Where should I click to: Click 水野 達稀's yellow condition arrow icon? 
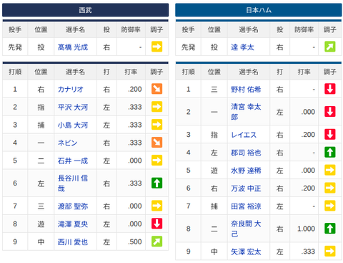pos(330,170)
